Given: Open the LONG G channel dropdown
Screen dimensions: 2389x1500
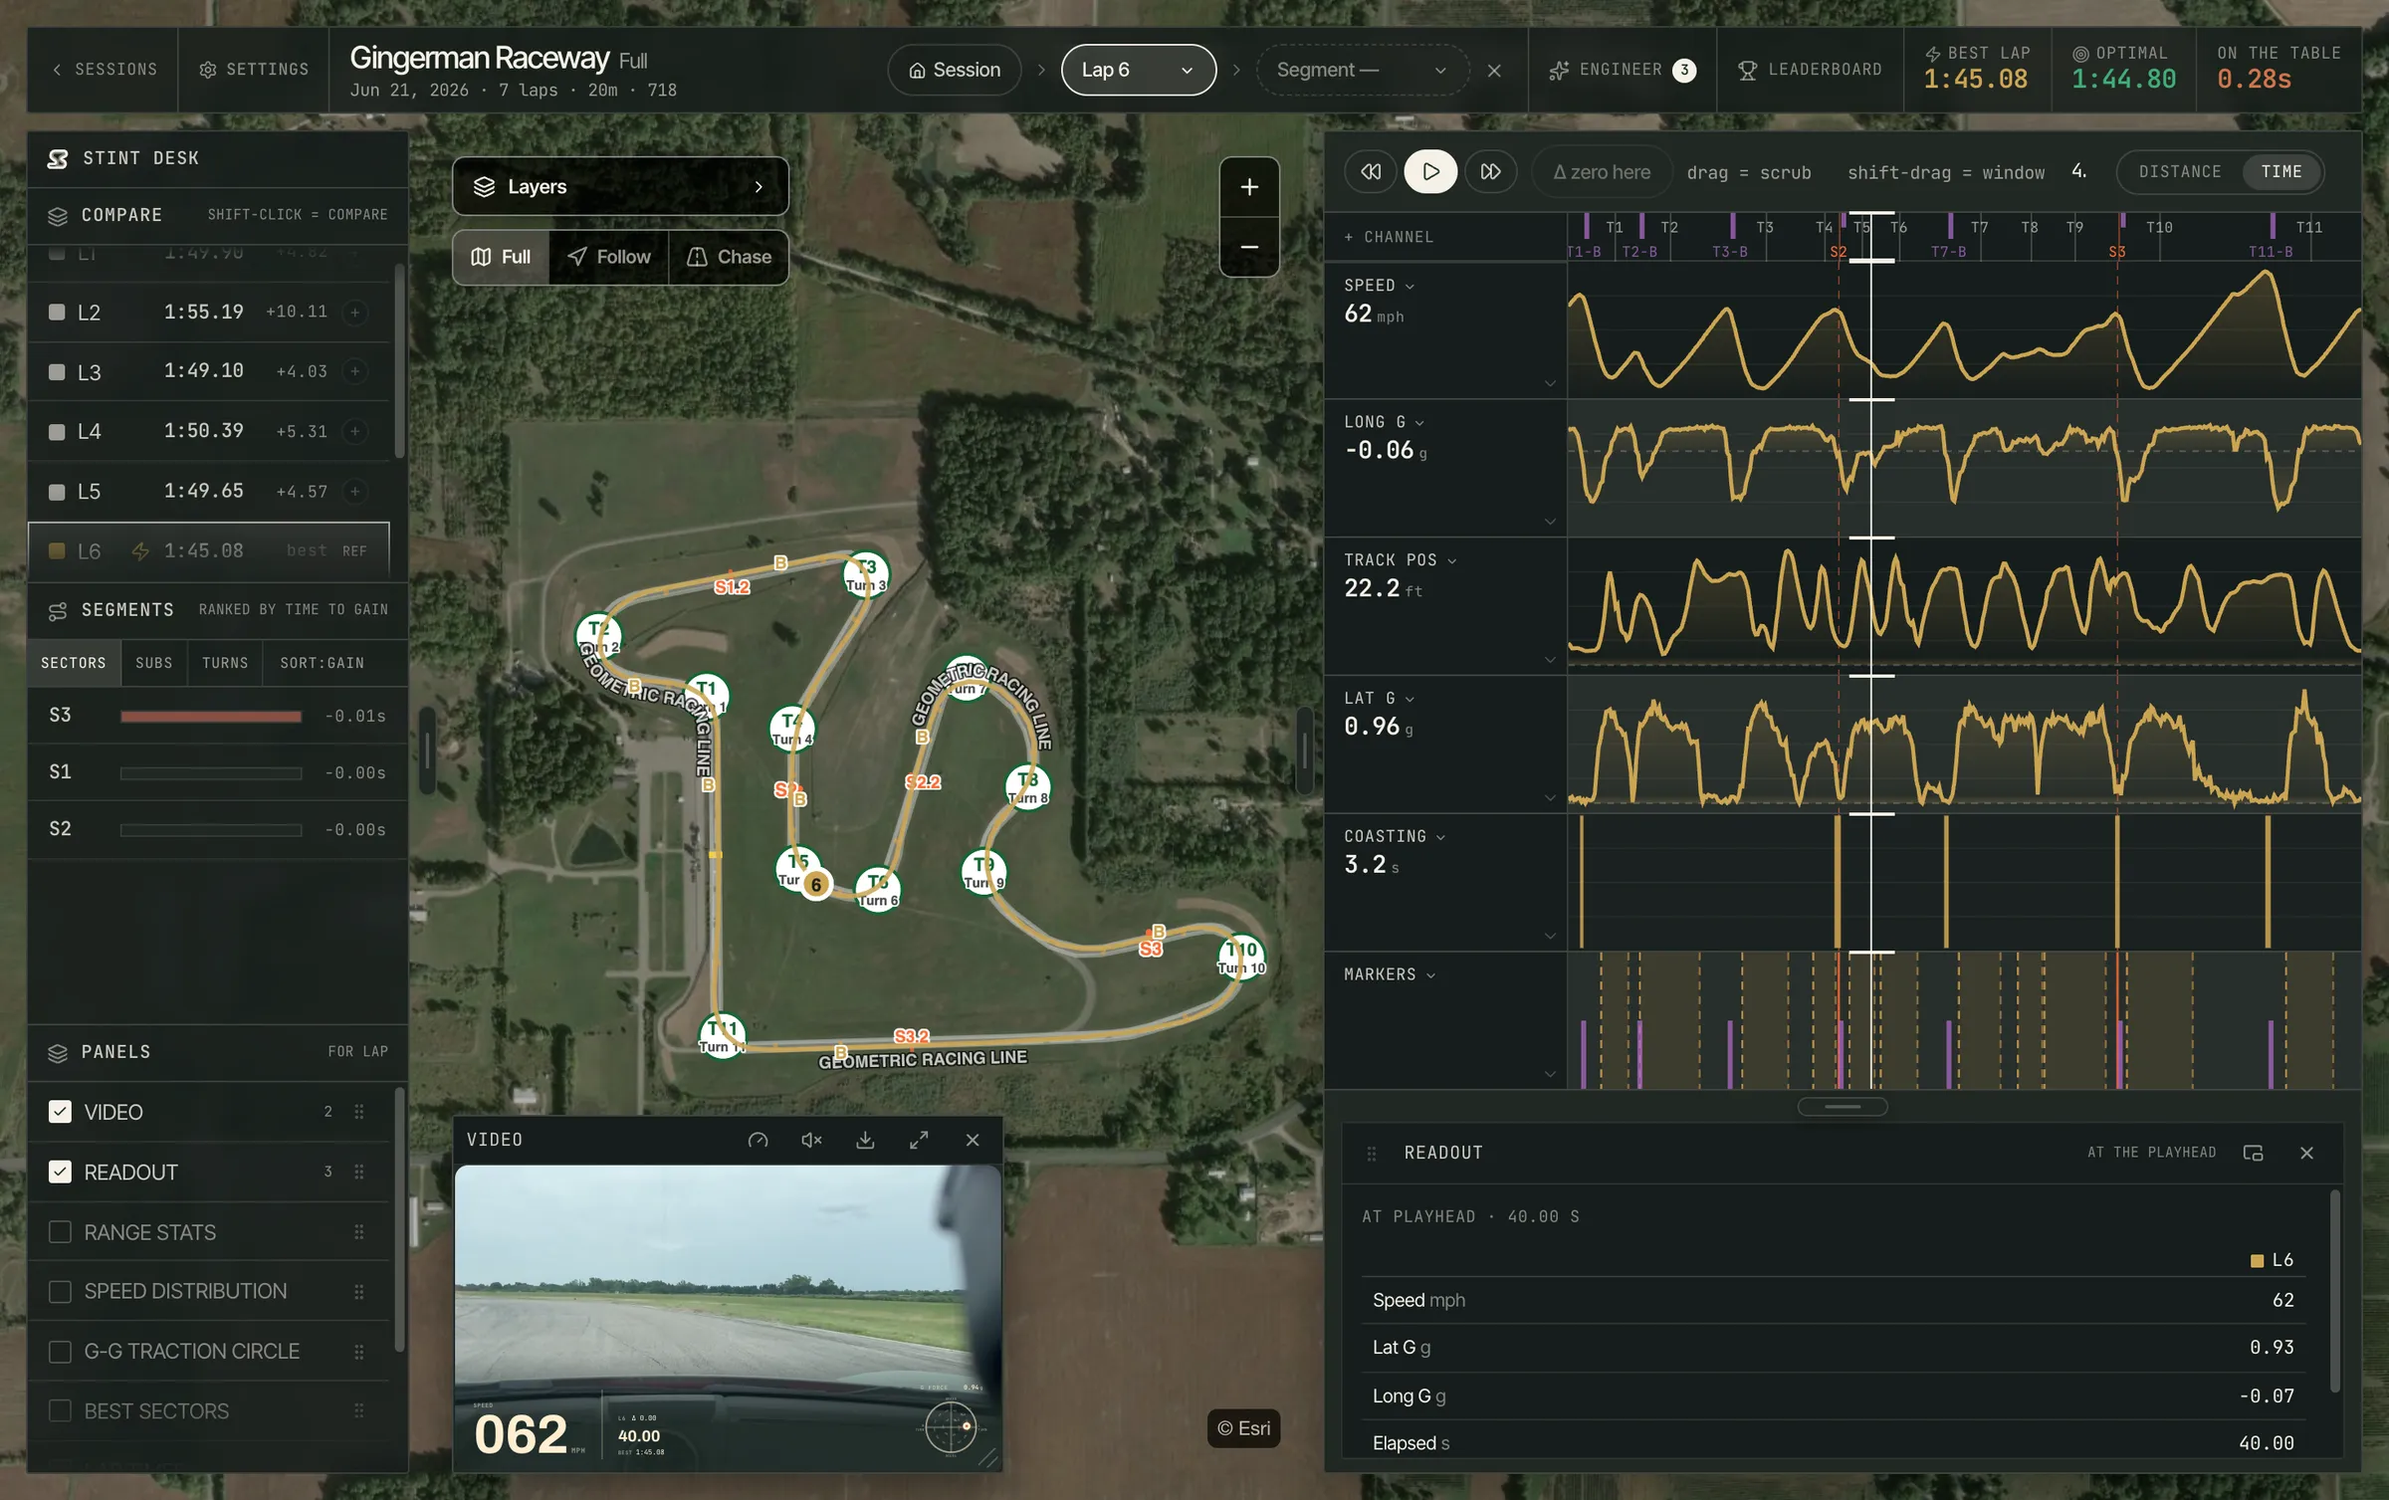Looking at the screenshot, I should 1384,422.
